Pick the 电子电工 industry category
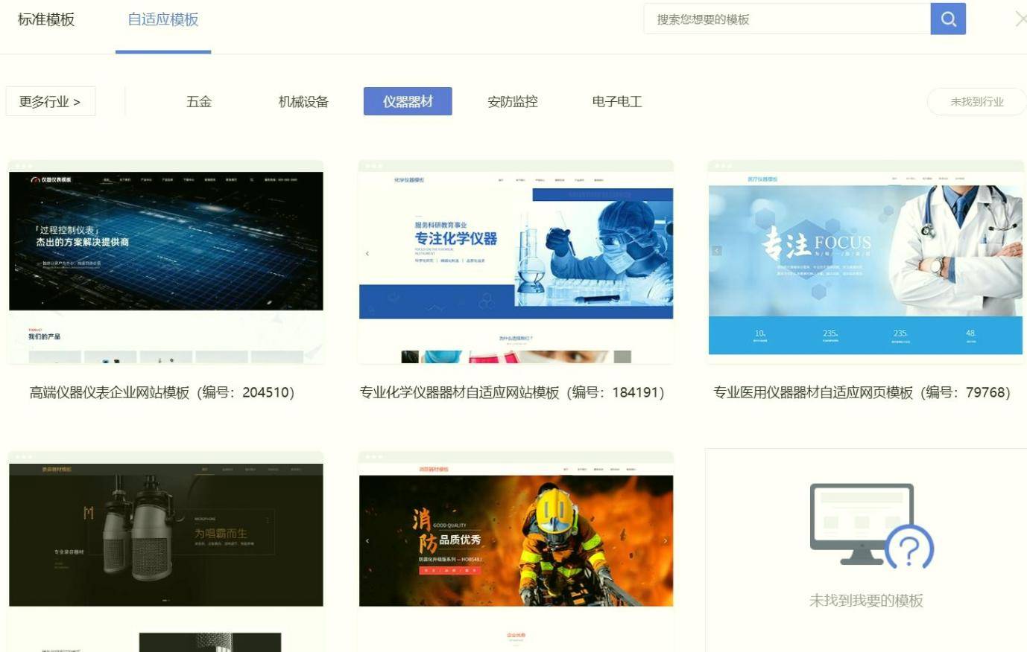Screen dimensions: 1027x652 tap(616, 101)
